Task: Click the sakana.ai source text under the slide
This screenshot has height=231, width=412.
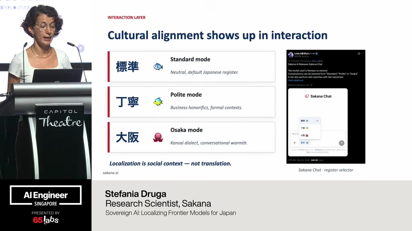Action: tap(111, 173)
